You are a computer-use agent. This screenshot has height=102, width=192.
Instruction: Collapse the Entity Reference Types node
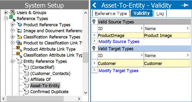pyautogui.click(x=12, y=61)
